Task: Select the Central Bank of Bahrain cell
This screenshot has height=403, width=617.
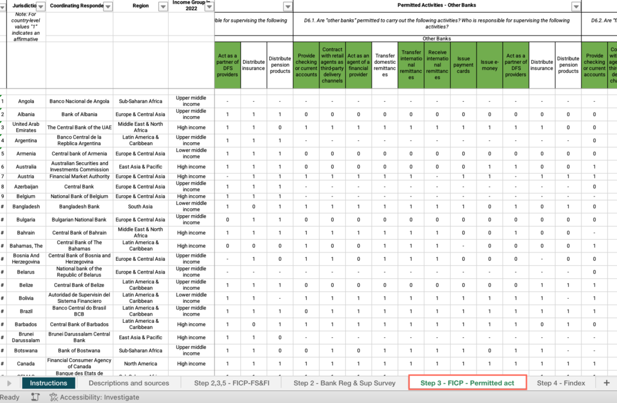Action: point(79,233)
